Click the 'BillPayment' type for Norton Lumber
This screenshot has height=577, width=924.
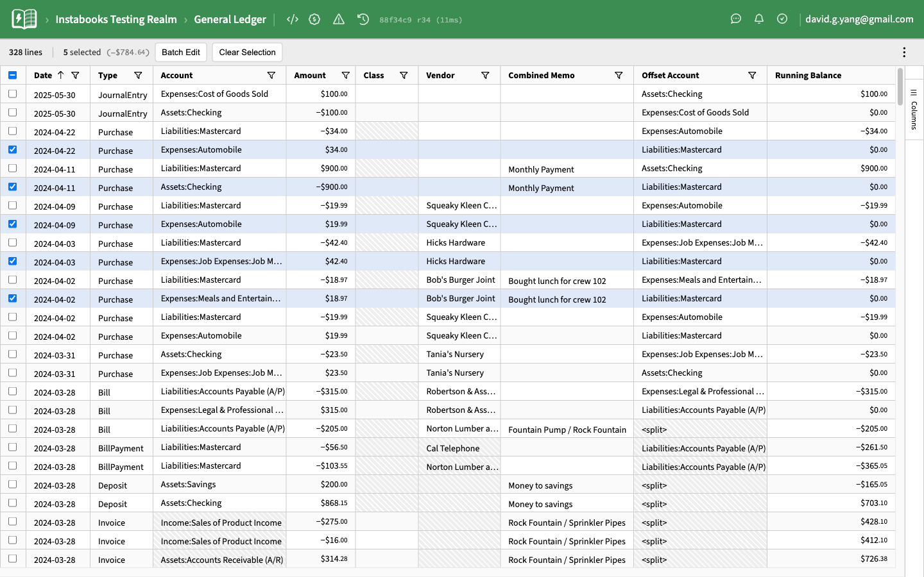click(x=121, y=467)
